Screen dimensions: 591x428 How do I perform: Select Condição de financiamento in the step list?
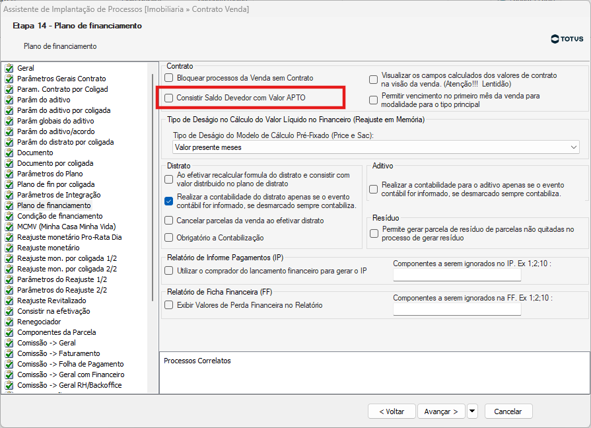[60, 216]
